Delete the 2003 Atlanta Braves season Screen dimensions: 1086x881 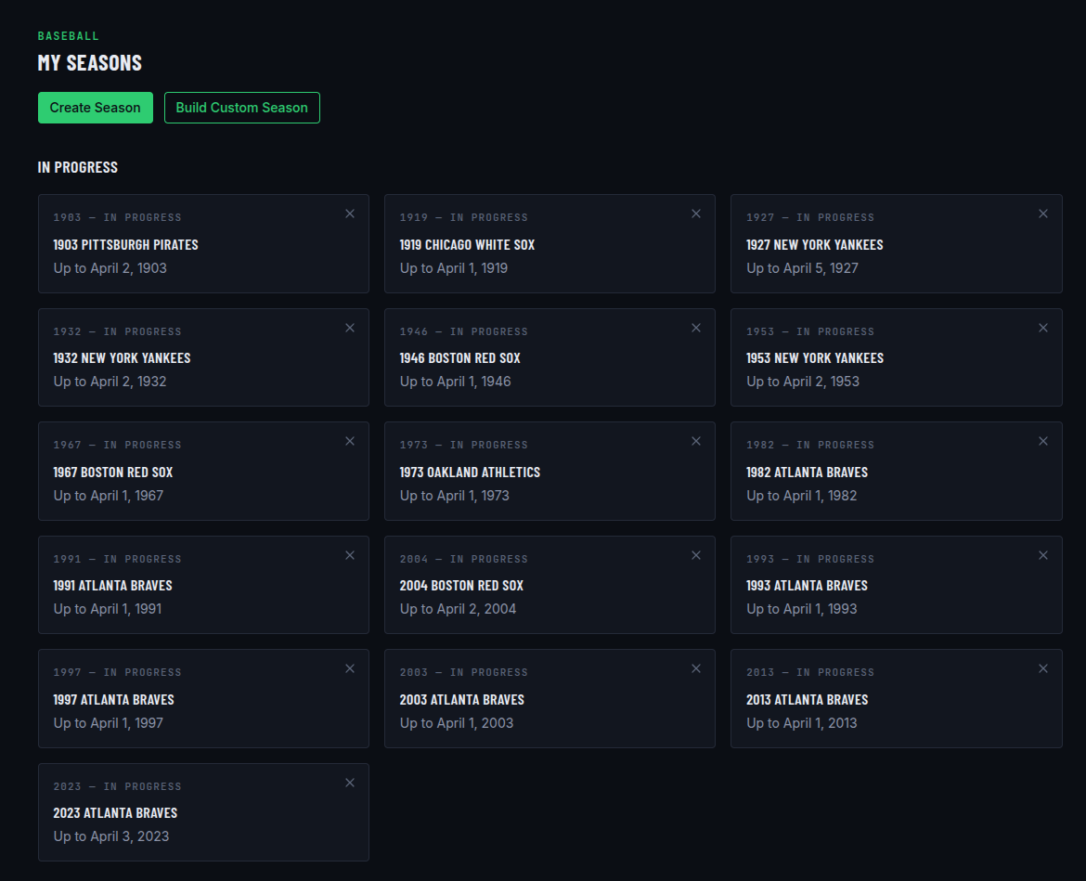tap(696, 668)
